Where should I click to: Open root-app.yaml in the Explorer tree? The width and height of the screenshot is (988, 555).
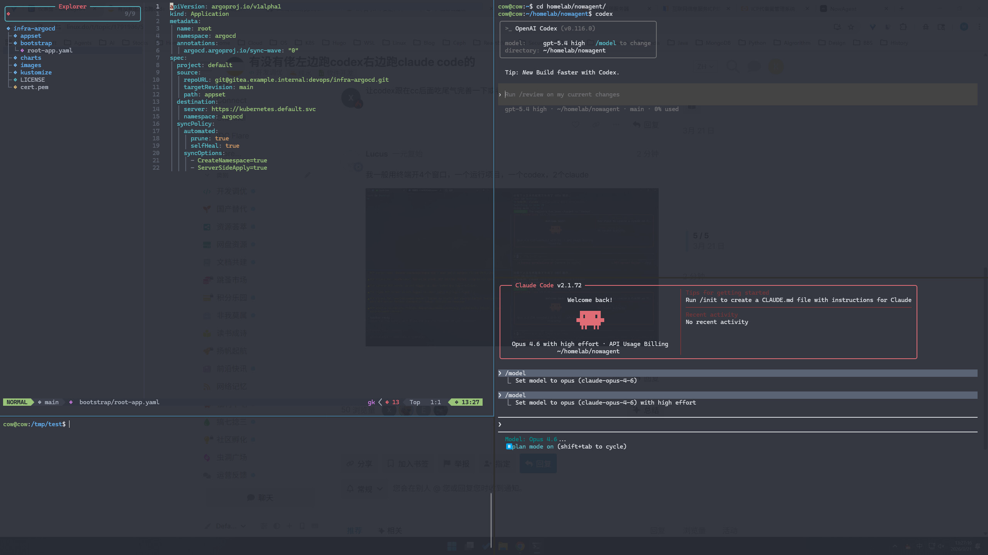pos(49,51)
